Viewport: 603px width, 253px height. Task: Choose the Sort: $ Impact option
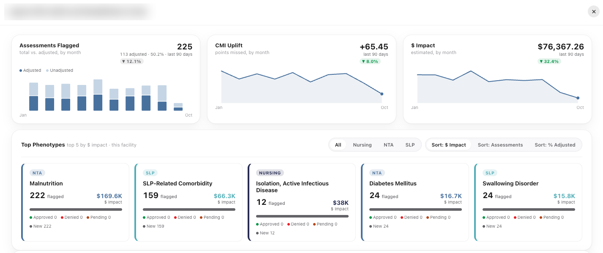[x=448, y=145]
